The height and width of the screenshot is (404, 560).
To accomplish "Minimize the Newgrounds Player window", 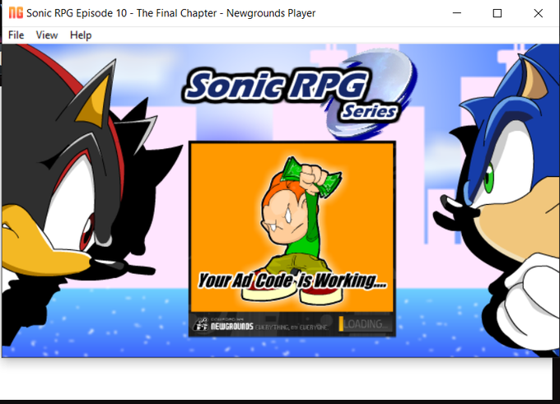I will 457,13.
